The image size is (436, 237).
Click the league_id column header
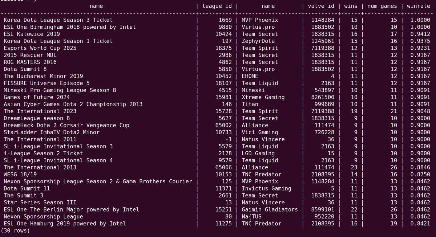point(217,6)
